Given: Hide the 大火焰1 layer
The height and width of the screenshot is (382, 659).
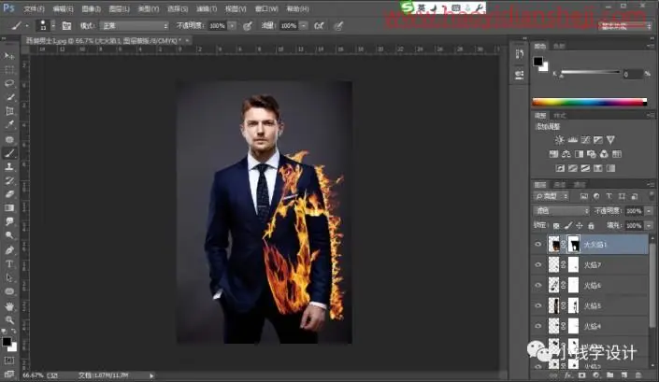Looking at the screenshot, I should point(538,245).
